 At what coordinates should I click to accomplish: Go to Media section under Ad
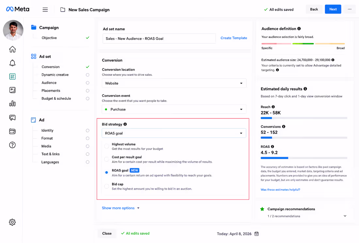46,146
